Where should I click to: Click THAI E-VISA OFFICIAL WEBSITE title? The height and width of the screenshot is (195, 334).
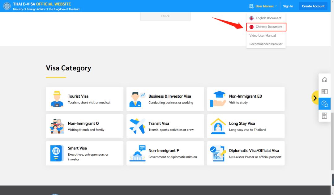(42, 4)
